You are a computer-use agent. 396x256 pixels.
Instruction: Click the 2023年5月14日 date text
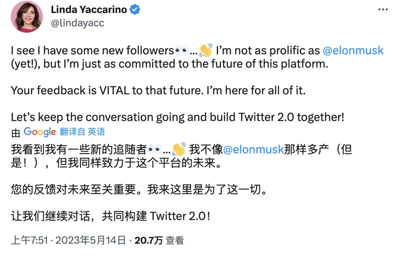(90, 240)
